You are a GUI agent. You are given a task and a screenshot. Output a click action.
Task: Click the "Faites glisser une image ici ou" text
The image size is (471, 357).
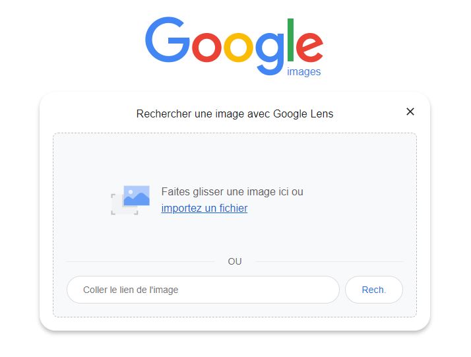[x=232, y=192]
